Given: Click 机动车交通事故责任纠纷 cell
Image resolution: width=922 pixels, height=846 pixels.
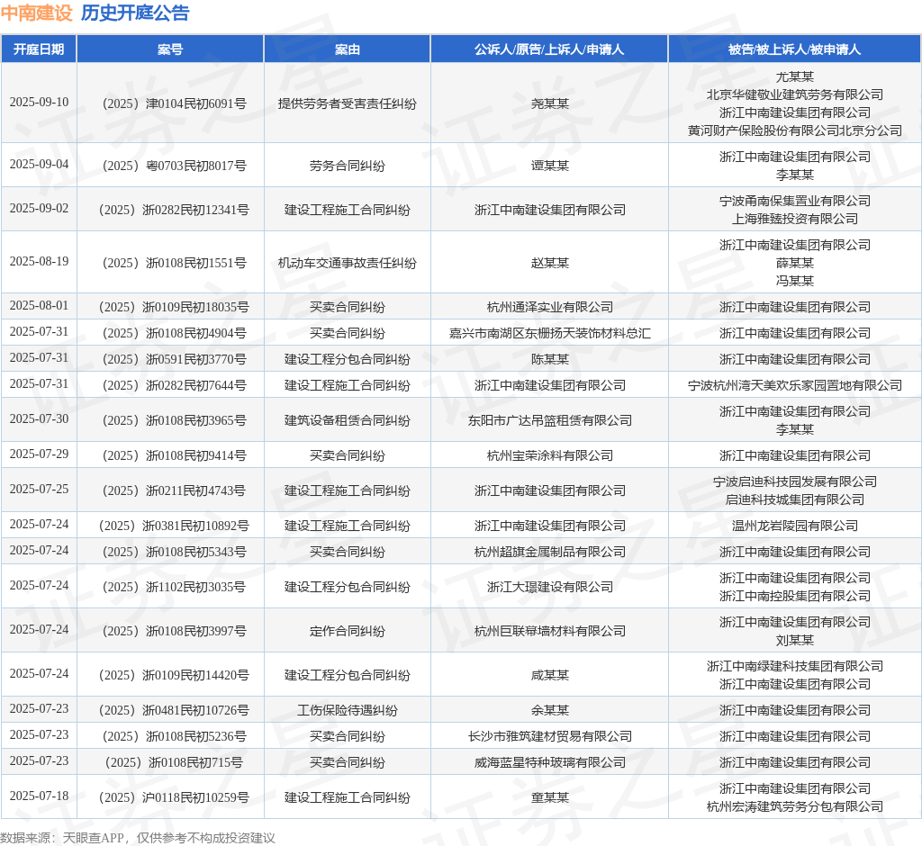Looking at the screenshot, I should [x=347, y=263].
